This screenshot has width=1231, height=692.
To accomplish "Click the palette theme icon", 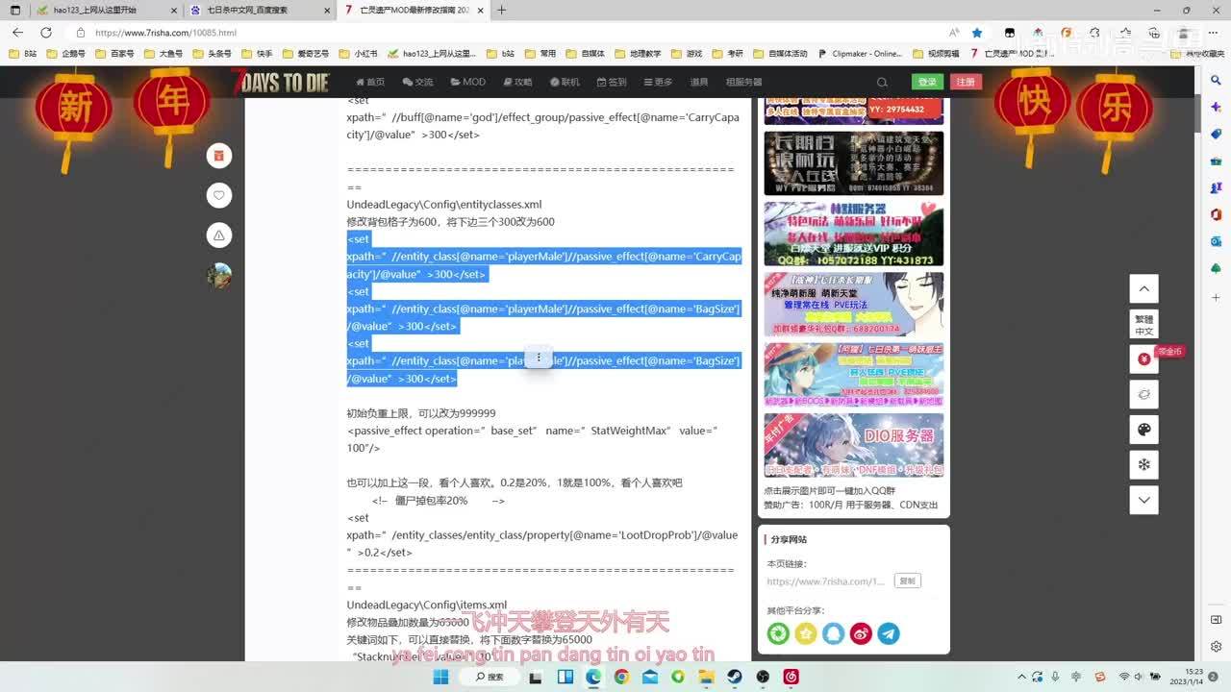I will coord(1143,430).
